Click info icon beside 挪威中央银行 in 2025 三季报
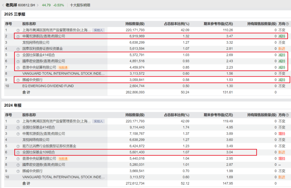The image size is (291, 188). (18, 80)
